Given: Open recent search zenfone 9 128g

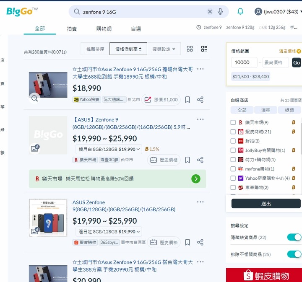Looking at the screenshot, I should pyautogui.click(x=240, y=28).
